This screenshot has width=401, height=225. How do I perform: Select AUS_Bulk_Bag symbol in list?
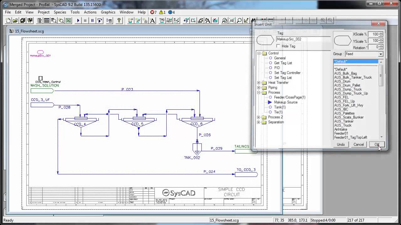tap(345, 73)
